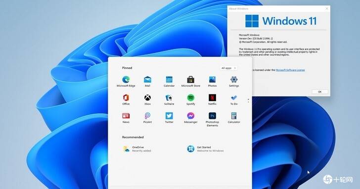Open Spotify from the Start menu

click(190, 99)
